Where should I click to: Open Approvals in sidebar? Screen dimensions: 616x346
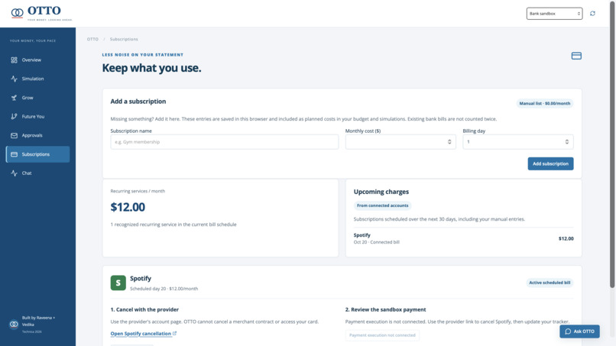(x=37, y=135)
